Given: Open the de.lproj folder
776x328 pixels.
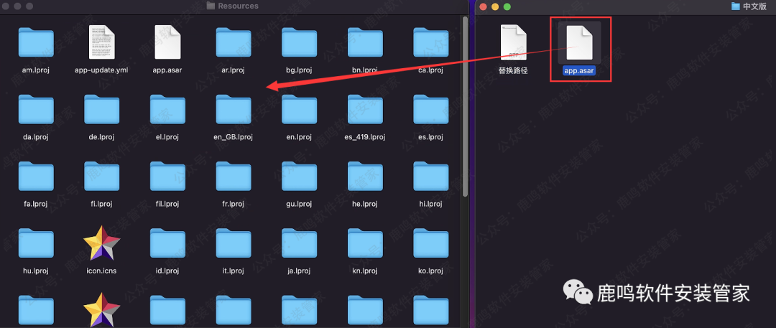Looking at the screenshot, I should click(101, 110).
